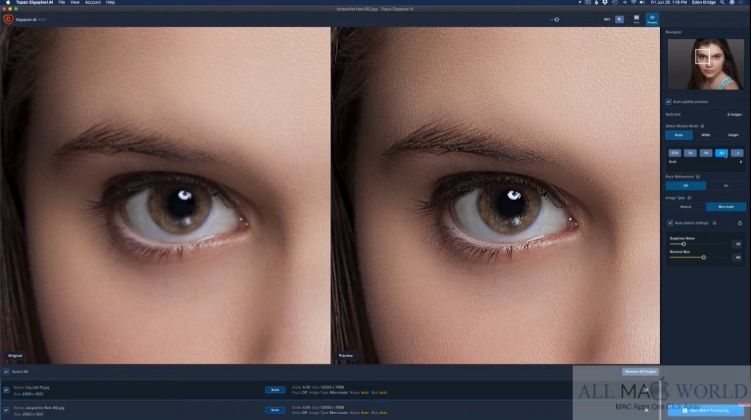Click the zoom-to-fit button beside 50%
This screenshot has width=751, height=420.
[620, 19]
